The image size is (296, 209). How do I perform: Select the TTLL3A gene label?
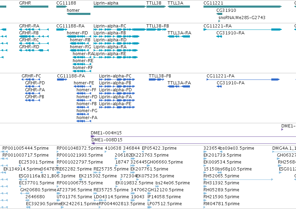coord(175,3)
